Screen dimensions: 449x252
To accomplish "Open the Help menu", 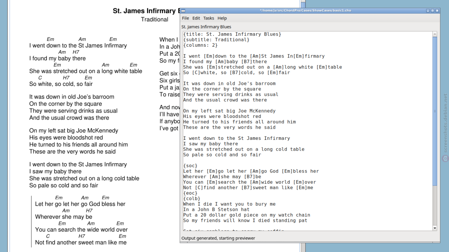I will point(222,18).
